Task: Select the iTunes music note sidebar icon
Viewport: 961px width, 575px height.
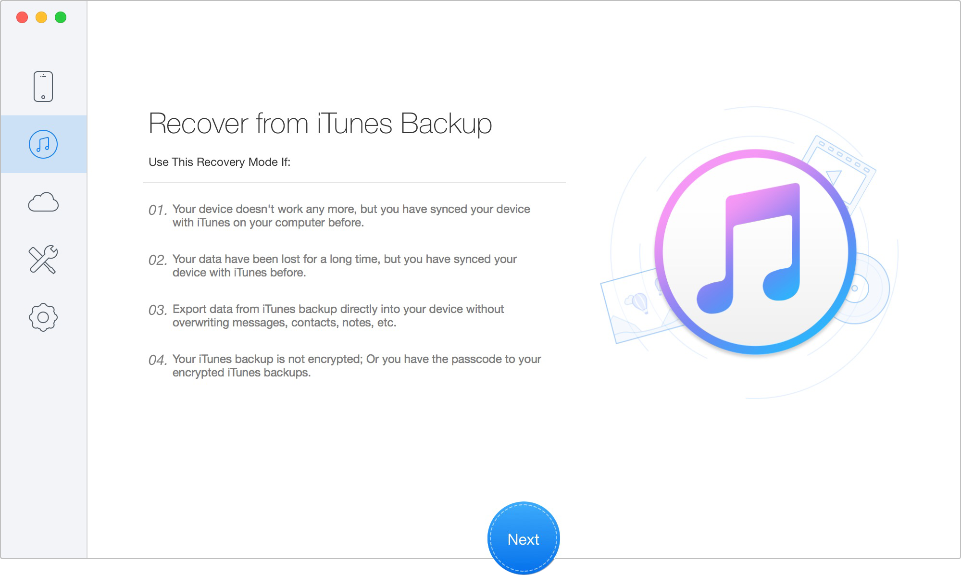Action: [x=43, y=144]
